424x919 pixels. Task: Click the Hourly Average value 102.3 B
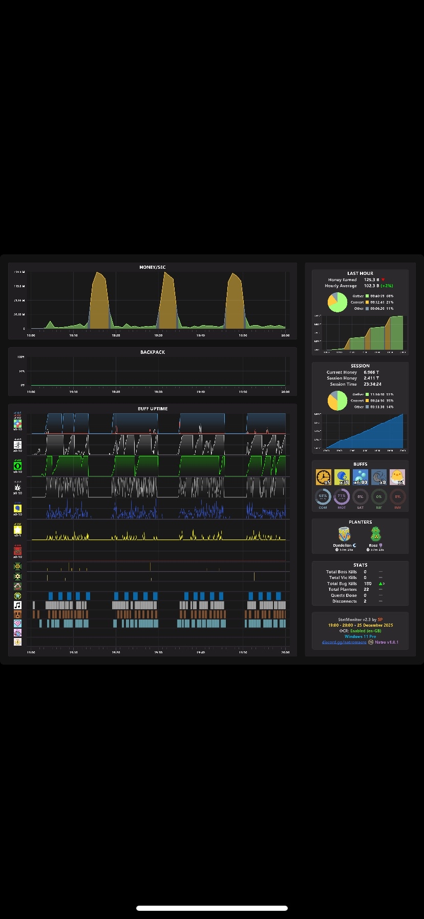(372, 286)
